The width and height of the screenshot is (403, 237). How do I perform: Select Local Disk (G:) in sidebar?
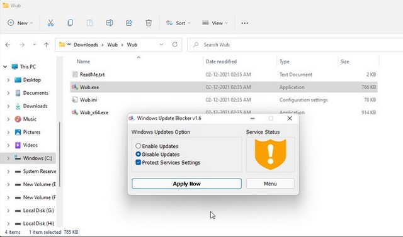coord(38,211)
